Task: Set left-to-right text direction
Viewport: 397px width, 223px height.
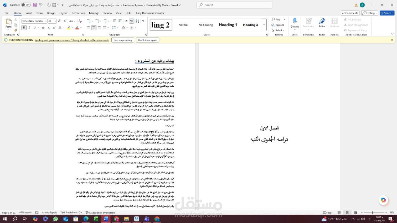Action: tap(126, 21)
